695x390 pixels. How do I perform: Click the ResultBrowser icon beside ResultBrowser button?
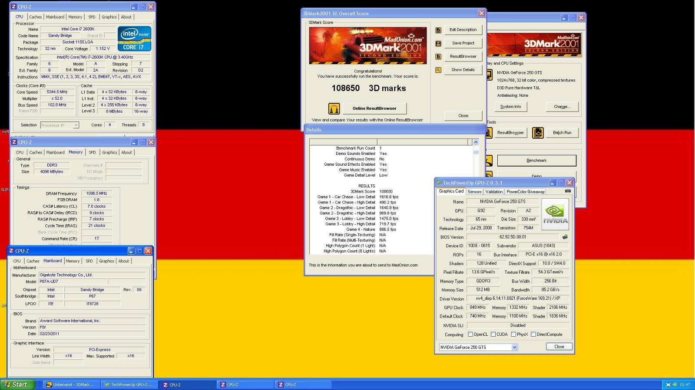click(x=438, y=56)
